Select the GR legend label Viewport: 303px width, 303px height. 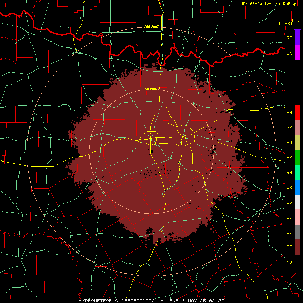pos(289,128)
